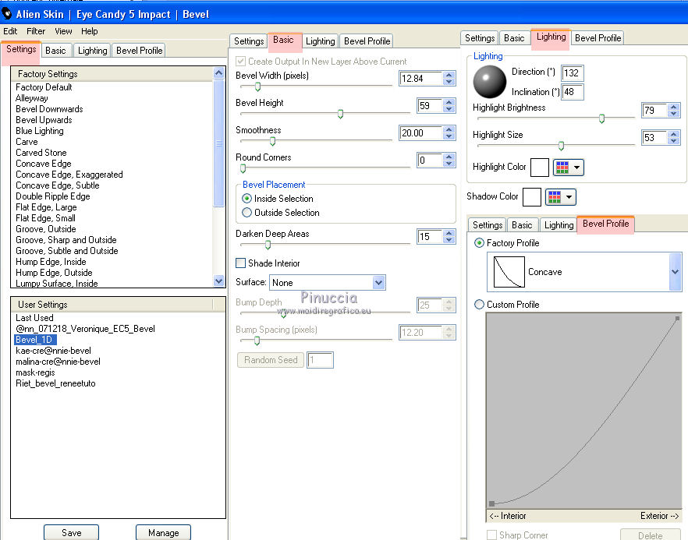Select the Custom Profile radio button

479,304
